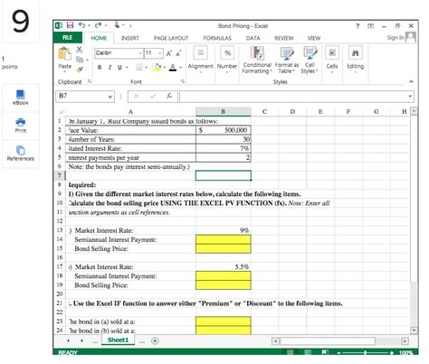This screenshot has height=364, width=429.
Task: Select cell B2 with face value 500,000
Action: tap(223, 130)
